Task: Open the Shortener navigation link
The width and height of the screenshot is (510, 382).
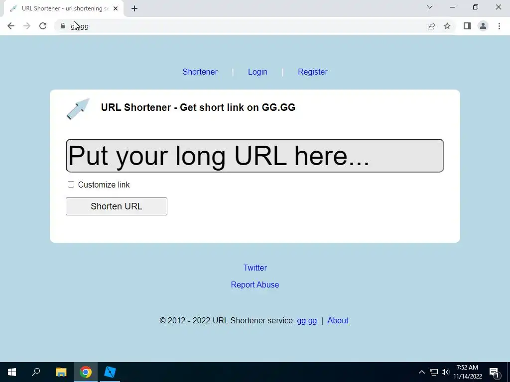Action: 200,72
